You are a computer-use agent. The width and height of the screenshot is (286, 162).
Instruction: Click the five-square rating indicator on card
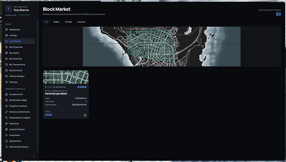(82, 87)
